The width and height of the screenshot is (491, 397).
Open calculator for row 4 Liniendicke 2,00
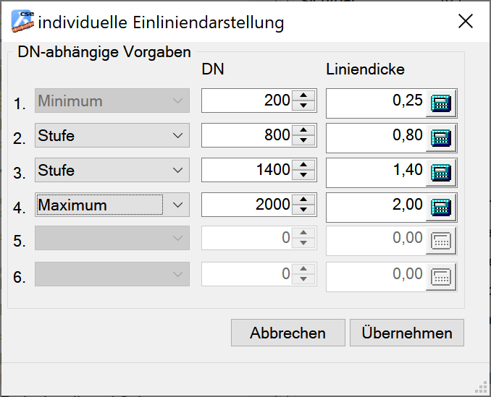coord(441,208)
